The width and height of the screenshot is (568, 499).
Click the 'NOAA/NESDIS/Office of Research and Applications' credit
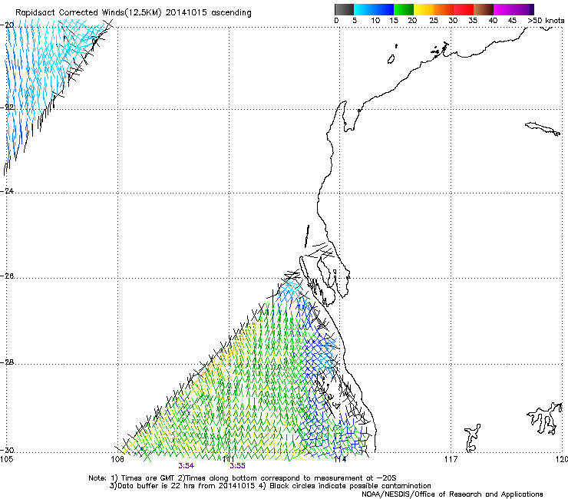[452, 494]
